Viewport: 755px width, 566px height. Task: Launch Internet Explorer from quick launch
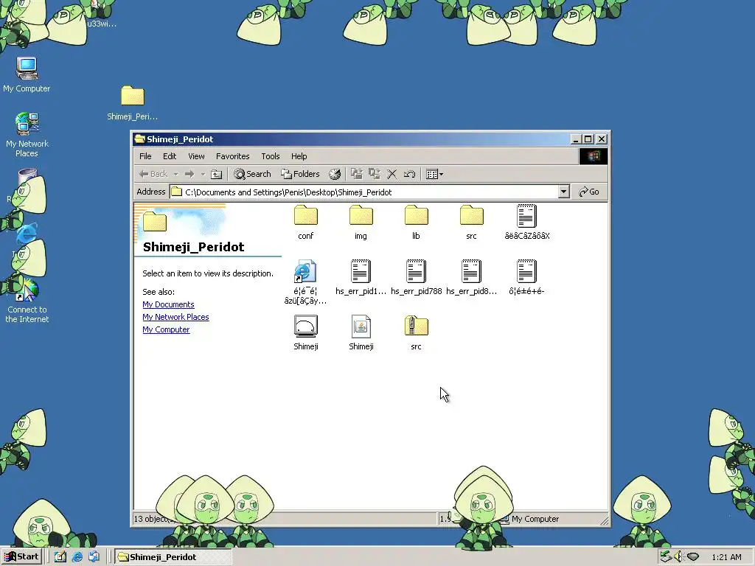pyautogui.click(x=77, y=557)
